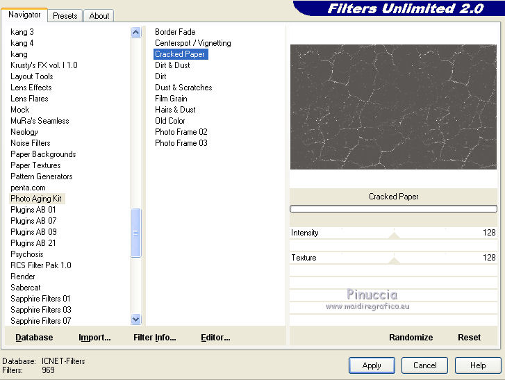505x380 pixels.
Task: Choose the Old Color filter
Action: click(169, 121)
